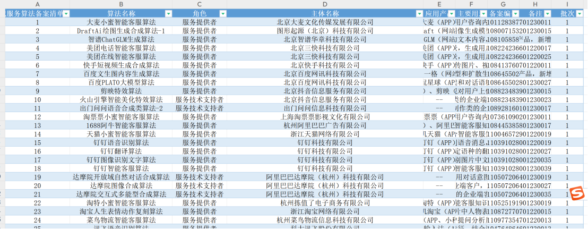This screenshot has height=229, width=588.
Task: Select cell 剪映特效算法
Action: [x=121, y=91]
